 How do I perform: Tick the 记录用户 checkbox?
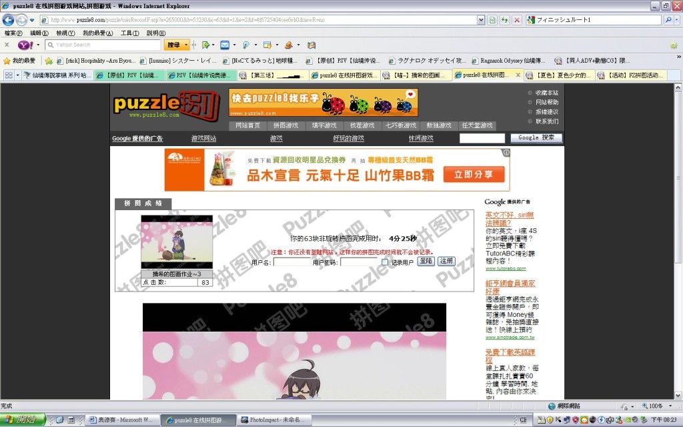385,262
